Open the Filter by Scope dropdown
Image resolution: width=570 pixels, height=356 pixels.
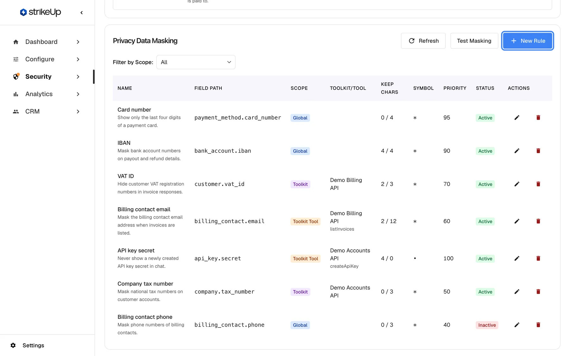196,62
